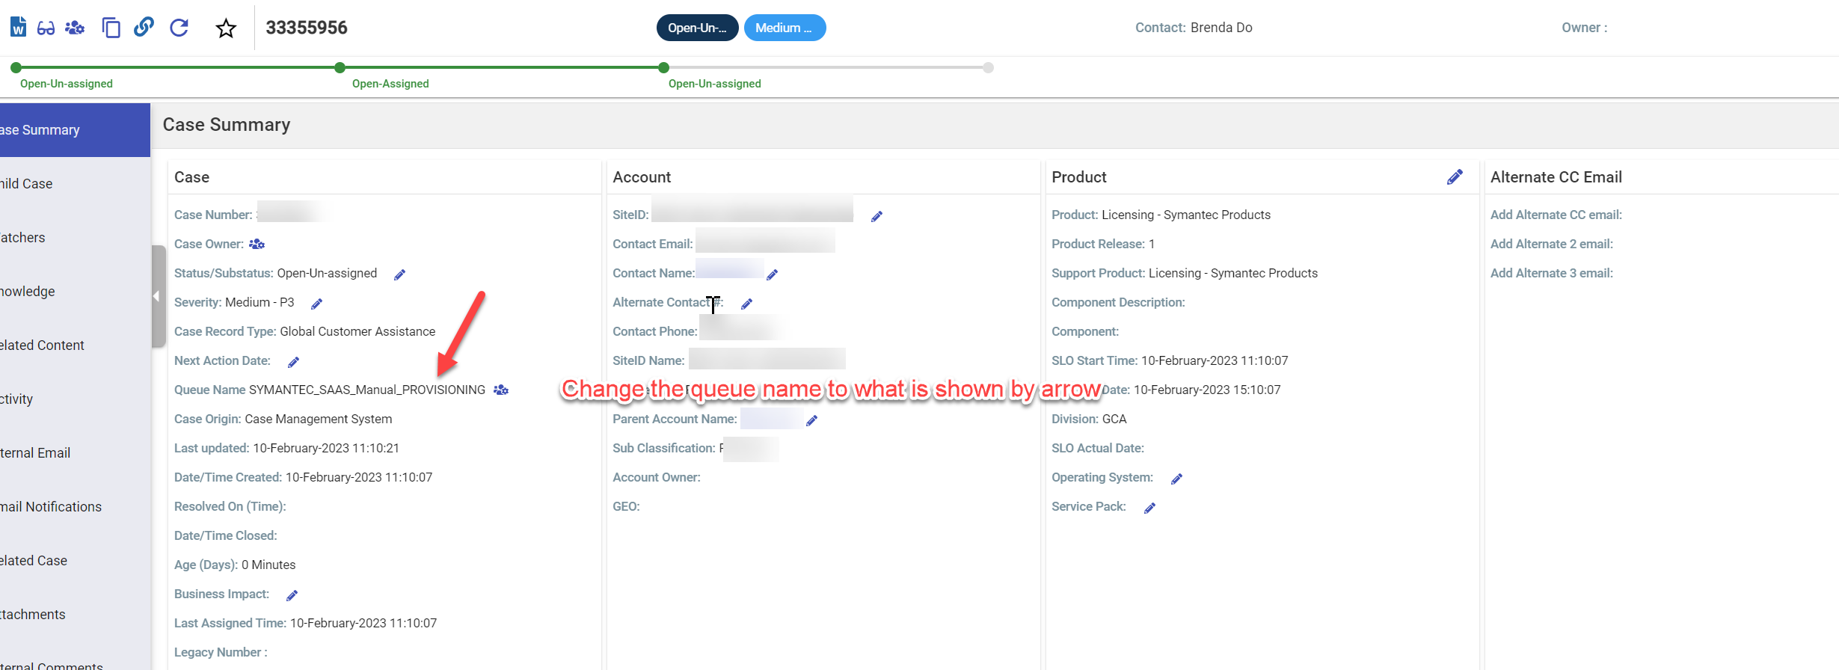Collapse the left sidebar with arrow handle

[x=157, y=296]
